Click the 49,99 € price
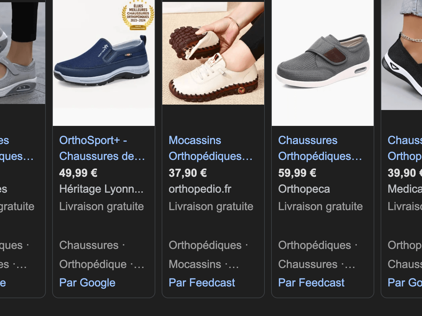The image size is (422, 316). point(78,173)
